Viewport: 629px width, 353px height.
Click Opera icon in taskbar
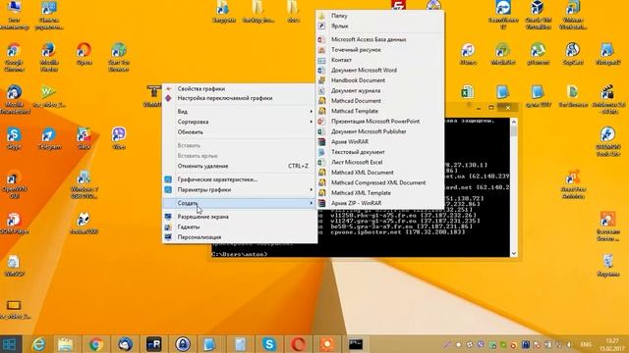tap(298, 344)
